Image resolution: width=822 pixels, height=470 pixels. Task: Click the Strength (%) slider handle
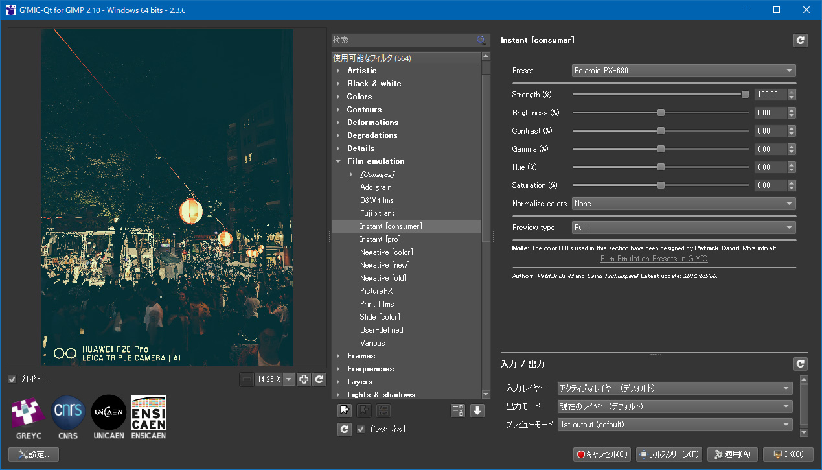coord(745,95)
